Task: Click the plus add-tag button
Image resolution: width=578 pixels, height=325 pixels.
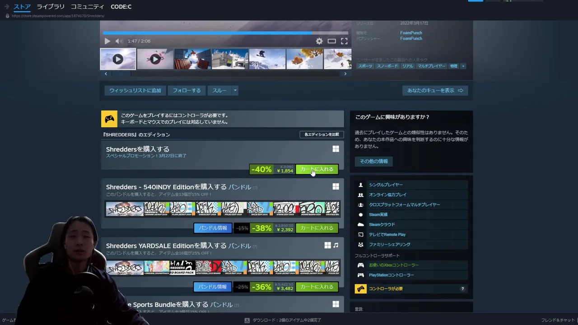Action: pyautogui.click(x=463, y=66)
